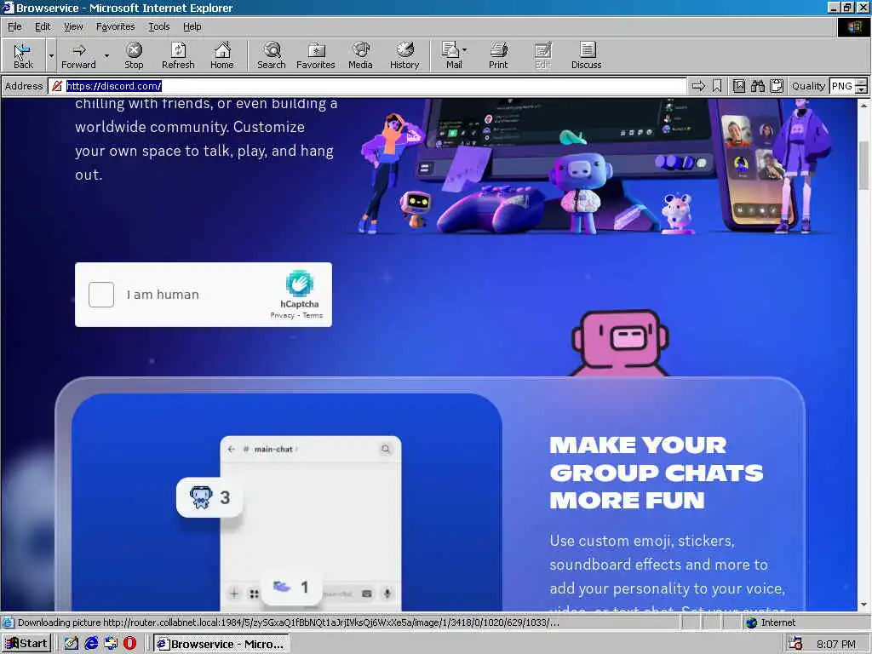Click the MAKE YOUR GROUP CHATS MORE FUN heading

[x=657, y=473]
